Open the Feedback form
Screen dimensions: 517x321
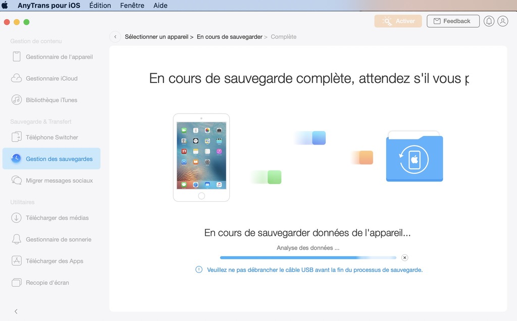point(453,21)
